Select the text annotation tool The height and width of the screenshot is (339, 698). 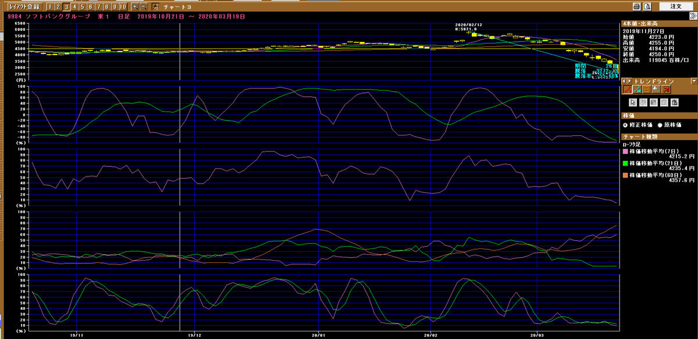coord(656,89)
